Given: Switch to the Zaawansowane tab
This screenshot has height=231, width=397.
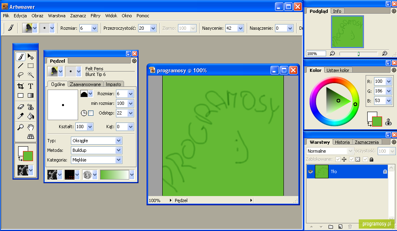Looking at the screenshot, I should [85, 84].
